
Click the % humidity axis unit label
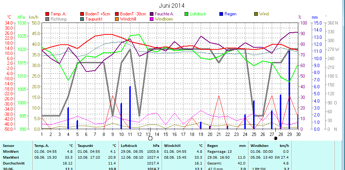[x=300, y=17]
